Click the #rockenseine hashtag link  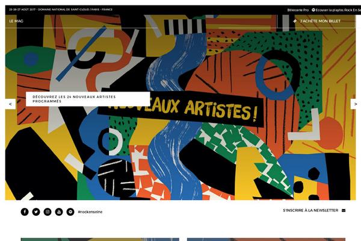tap(90, 211)
